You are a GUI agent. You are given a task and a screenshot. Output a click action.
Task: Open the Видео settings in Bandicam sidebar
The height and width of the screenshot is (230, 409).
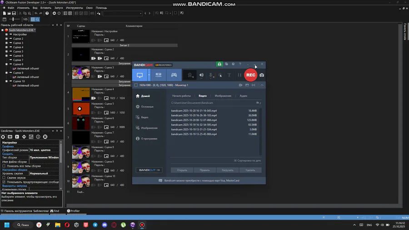point(142,117)
